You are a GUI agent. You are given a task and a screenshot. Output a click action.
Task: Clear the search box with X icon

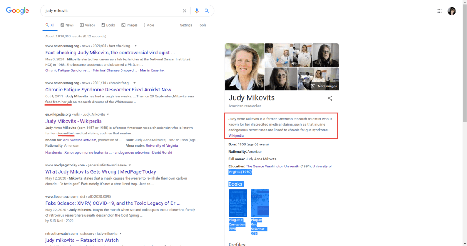pos(184,11)
